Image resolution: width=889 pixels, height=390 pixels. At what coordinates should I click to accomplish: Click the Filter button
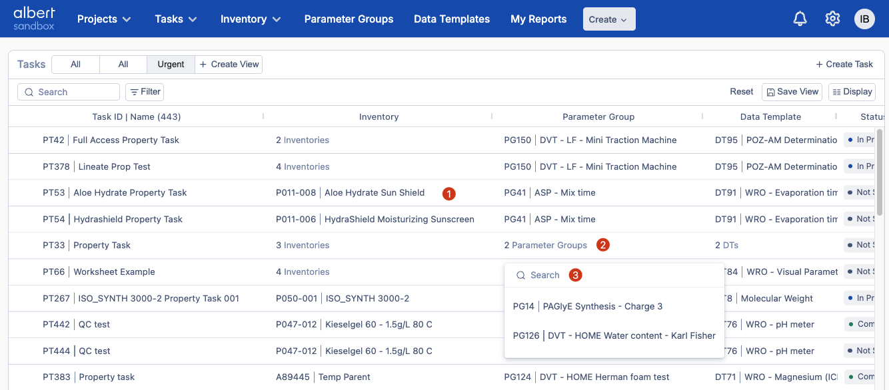[x=145, y=92]
